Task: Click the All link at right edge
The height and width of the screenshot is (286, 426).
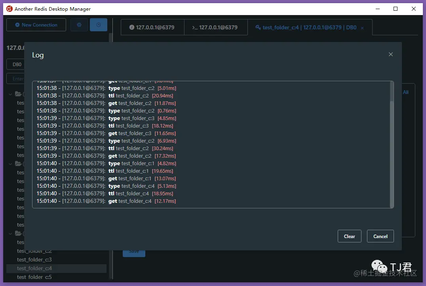Action: [406, 92]
